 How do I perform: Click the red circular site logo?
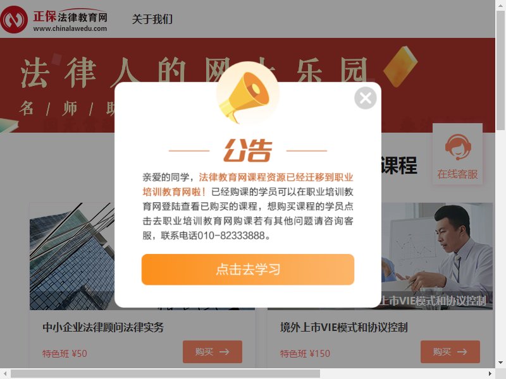(13, 20)
